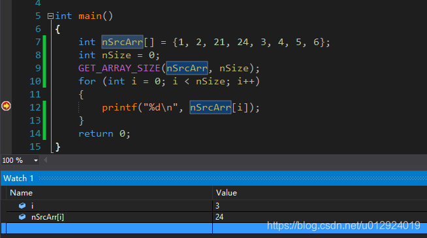The height and width of the screenshot is (238, 427).
Task: Click the value 3 for i
Action: [217, 205]
